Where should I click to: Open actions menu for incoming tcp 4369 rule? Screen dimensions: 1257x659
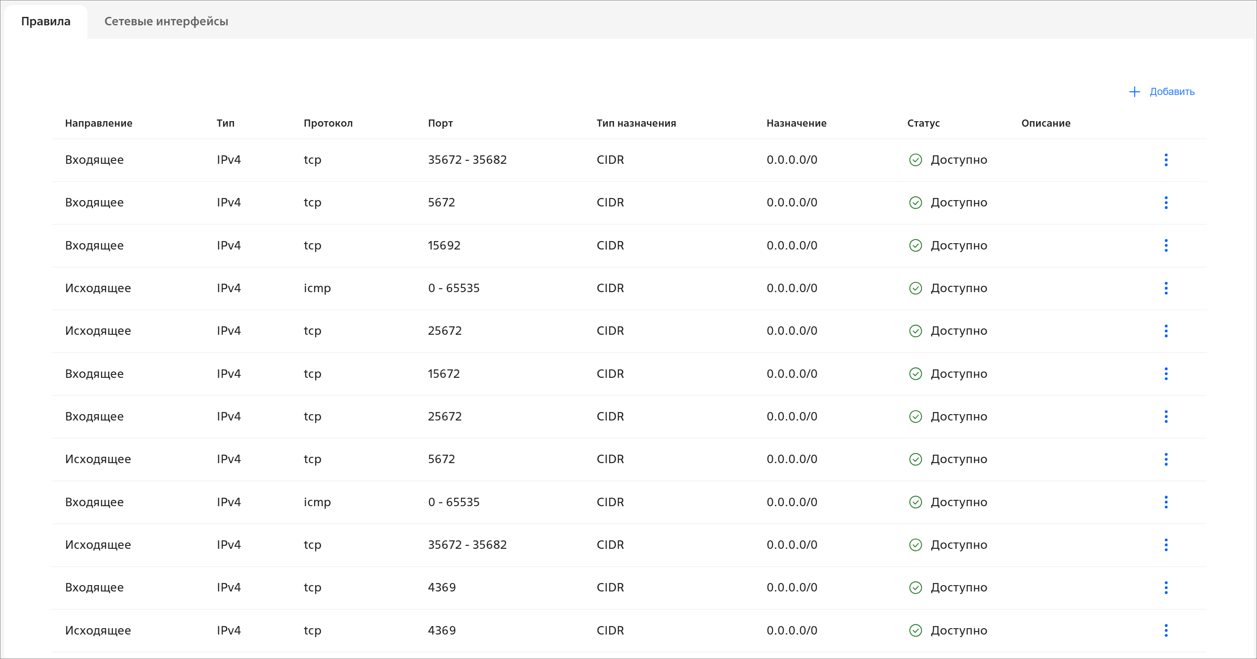pos(1166,587)
